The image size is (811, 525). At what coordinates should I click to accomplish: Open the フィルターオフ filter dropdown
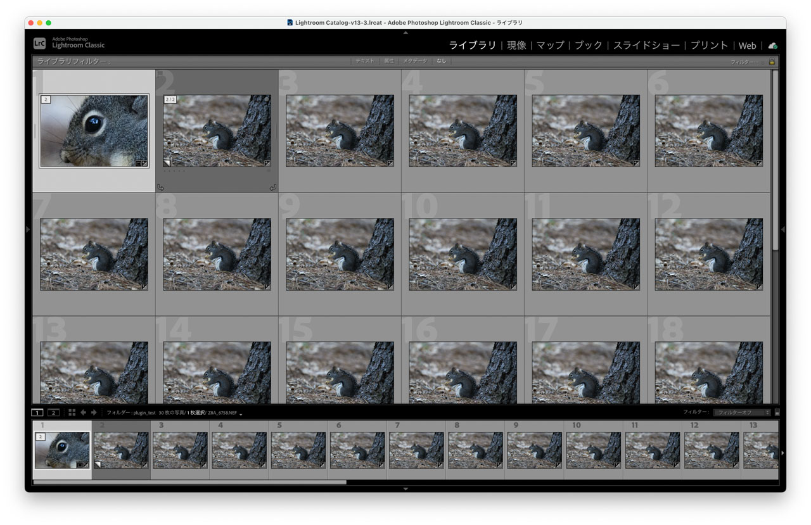pyautogui.click(x=742, y=412)
